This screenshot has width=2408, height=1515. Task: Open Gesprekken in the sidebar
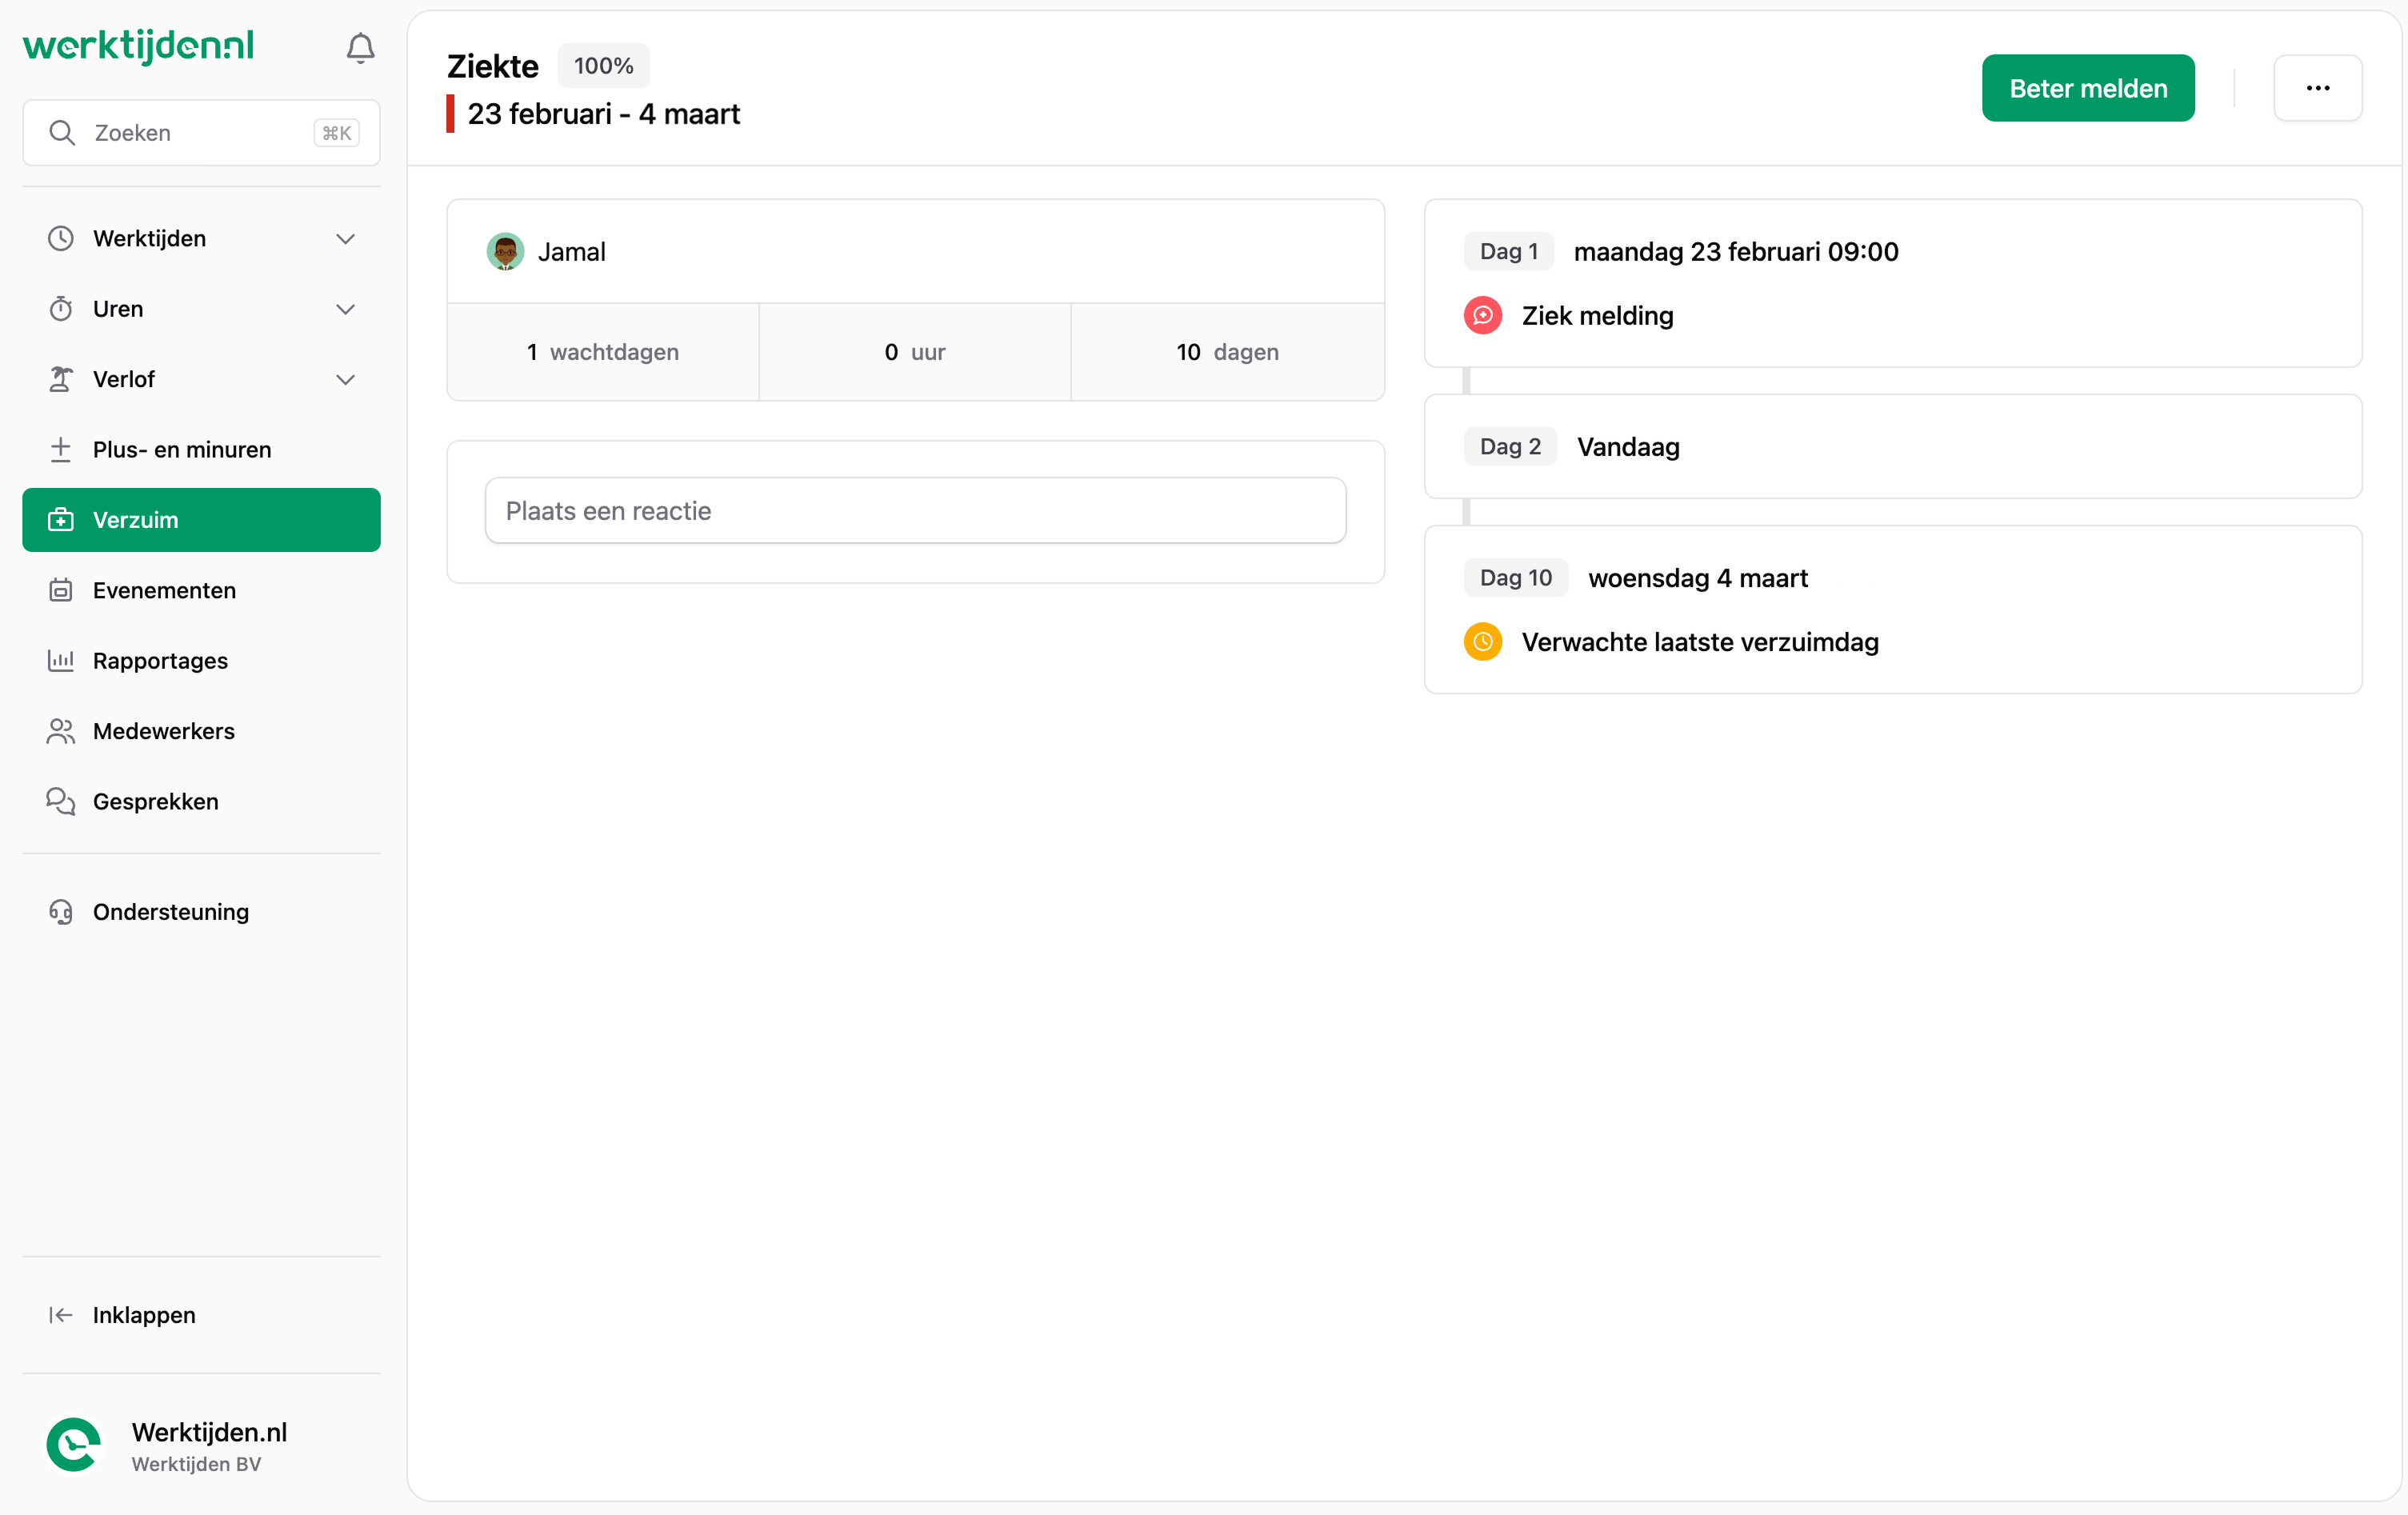click(x=155, y=801)
